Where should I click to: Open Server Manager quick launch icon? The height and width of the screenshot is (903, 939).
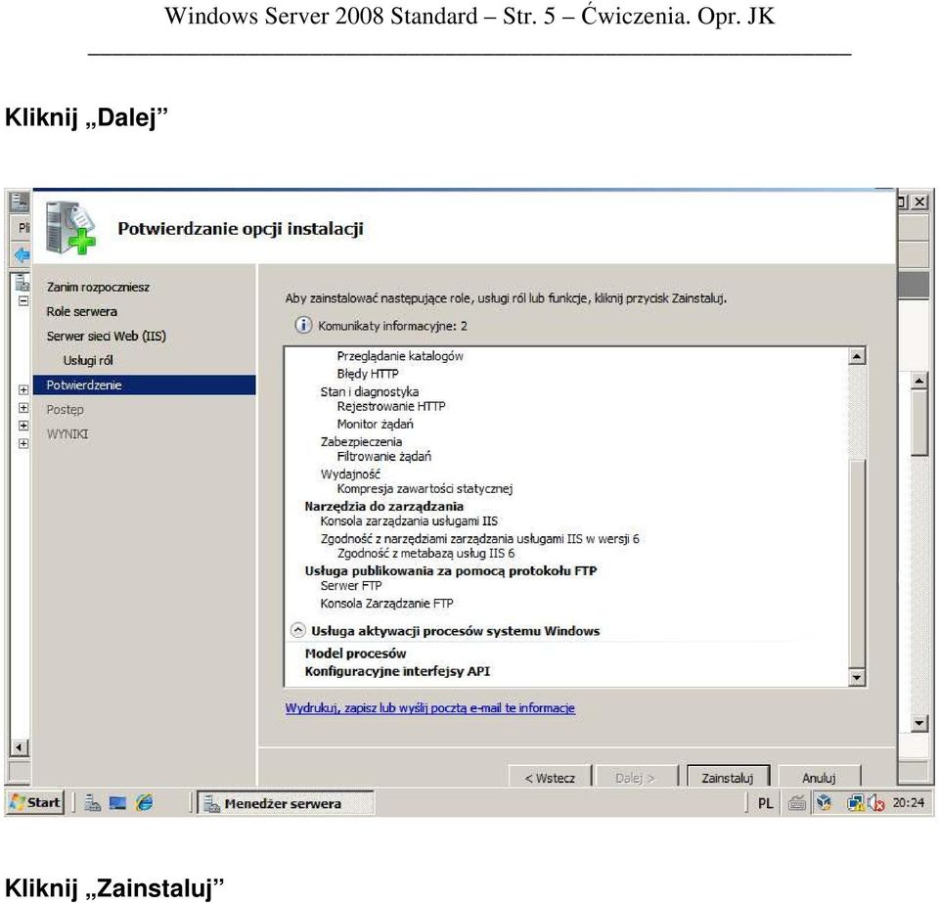[92, 802]
